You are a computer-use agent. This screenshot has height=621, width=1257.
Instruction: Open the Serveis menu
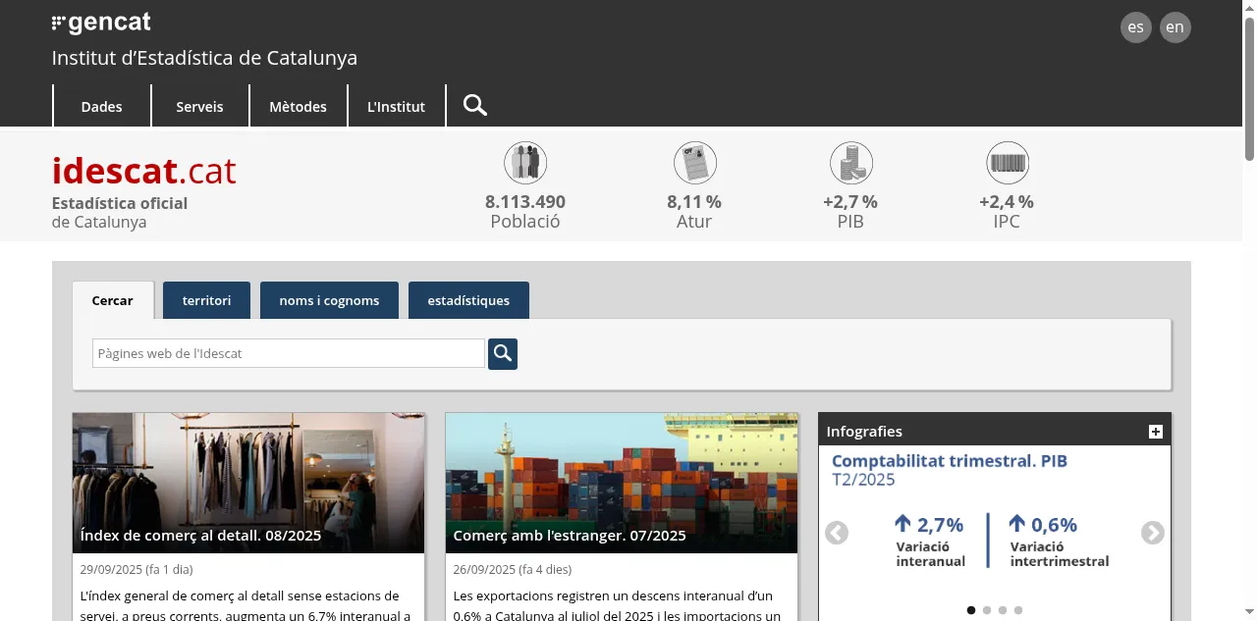coord(200,106)
